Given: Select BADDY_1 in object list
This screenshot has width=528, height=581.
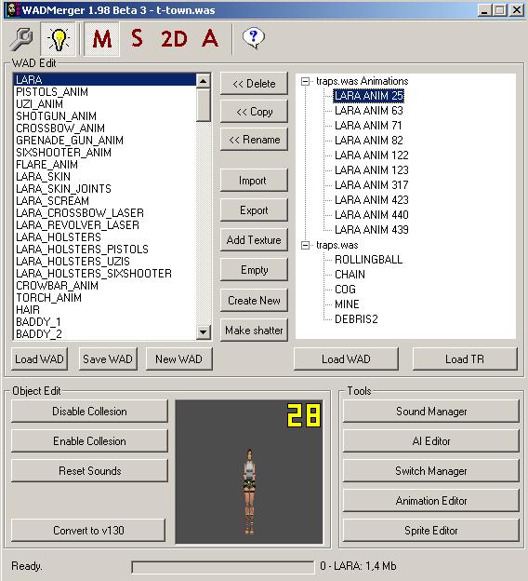Looking at the screenshot, I should (105, 321).
